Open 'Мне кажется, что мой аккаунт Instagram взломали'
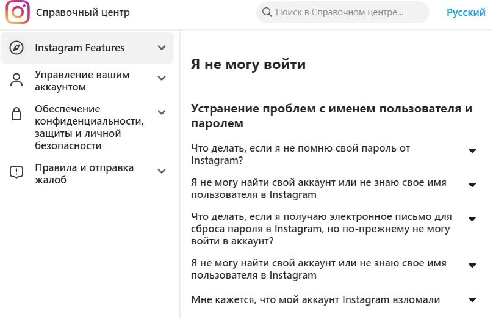The width and height of the screenshot is (493, 319). point(315,299)
